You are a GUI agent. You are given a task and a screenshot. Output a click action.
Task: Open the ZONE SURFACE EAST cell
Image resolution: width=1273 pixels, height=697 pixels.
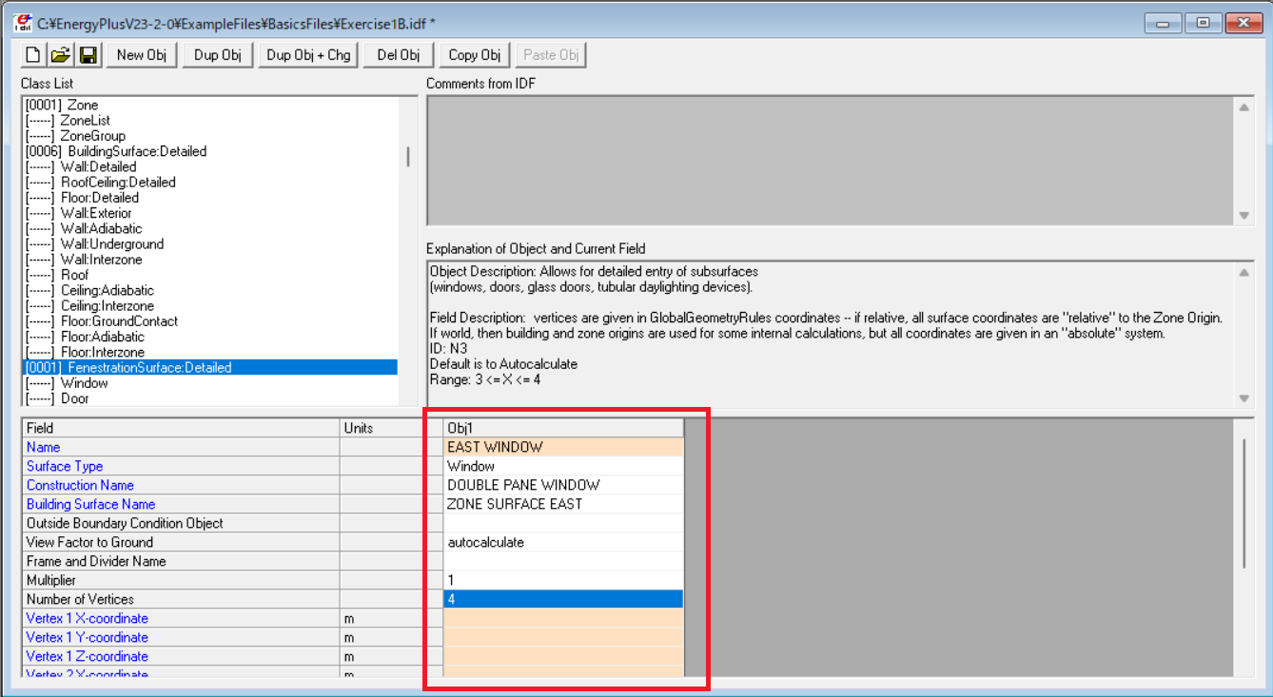point(563,504)
